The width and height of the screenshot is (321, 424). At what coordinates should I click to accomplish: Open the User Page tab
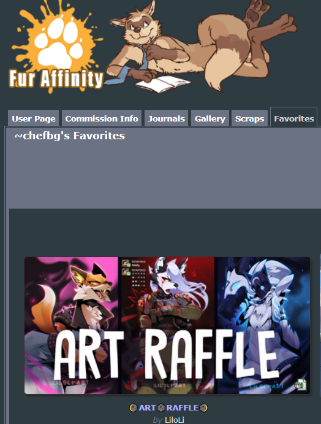tap(34, 118)
